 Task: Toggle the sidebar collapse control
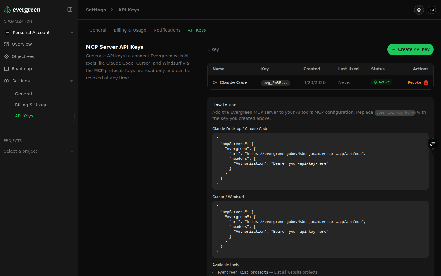70,10
